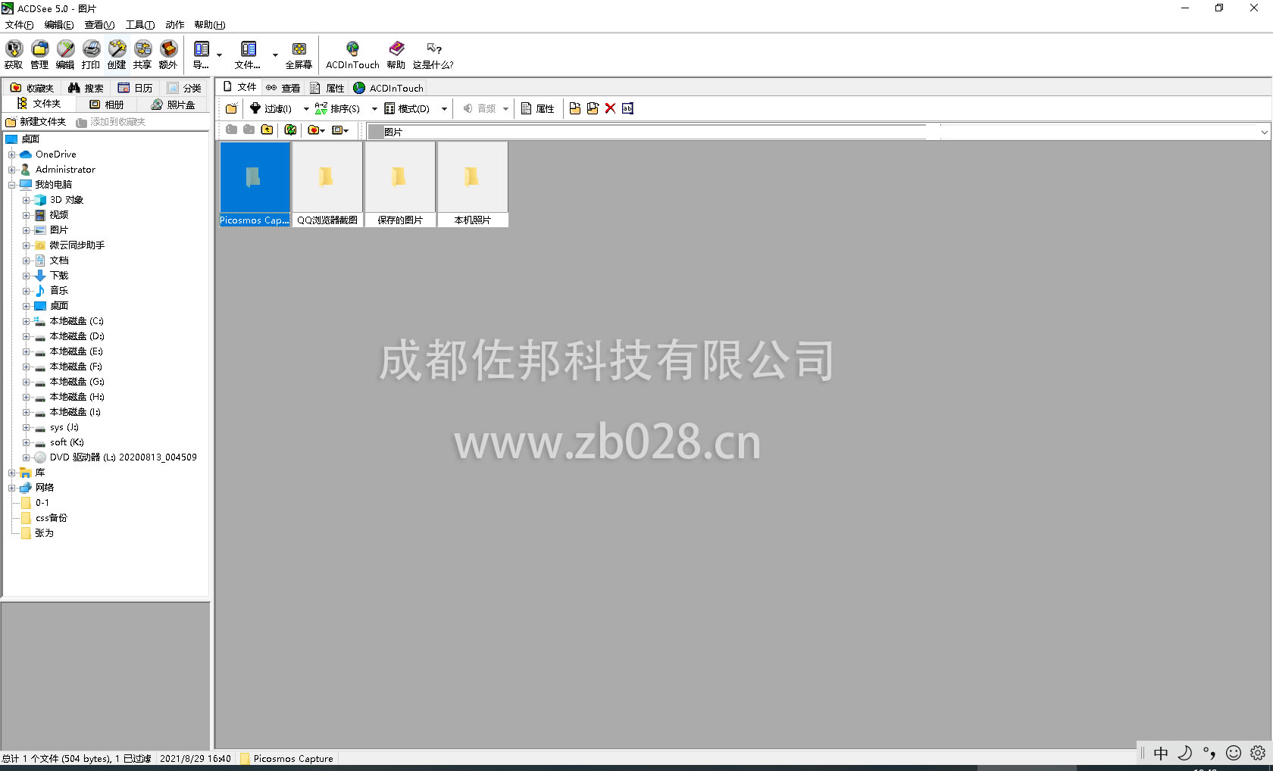Switch to the 收藏夹 tab
This screenshot has width=1273, height=771.
pyautogui.click(x=32, y=88)
